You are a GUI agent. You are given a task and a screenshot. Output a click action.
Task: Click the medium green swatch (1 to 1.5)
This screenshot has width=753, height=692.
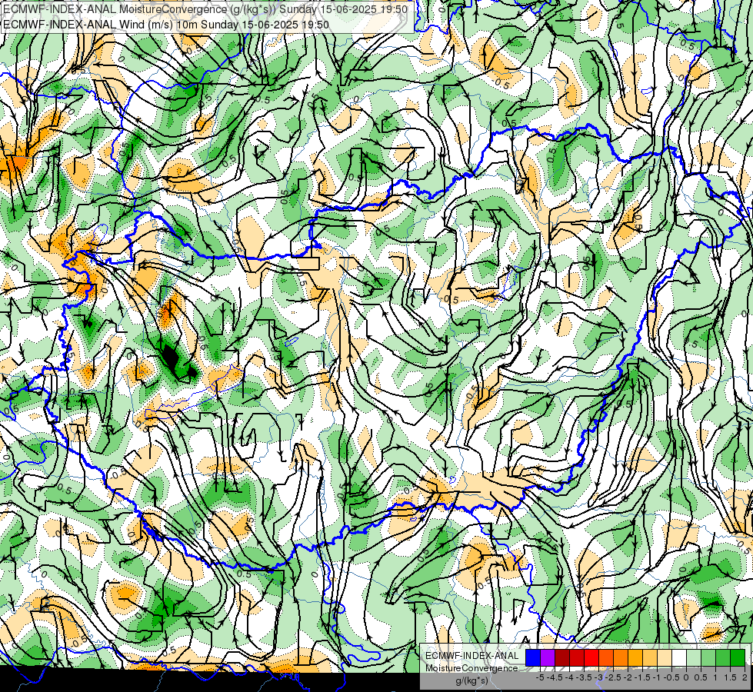pos(723,657)
